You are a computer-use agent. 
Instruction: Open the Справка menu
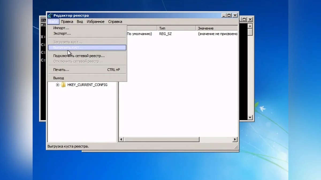pyautogui.click(x=115, y=22)
